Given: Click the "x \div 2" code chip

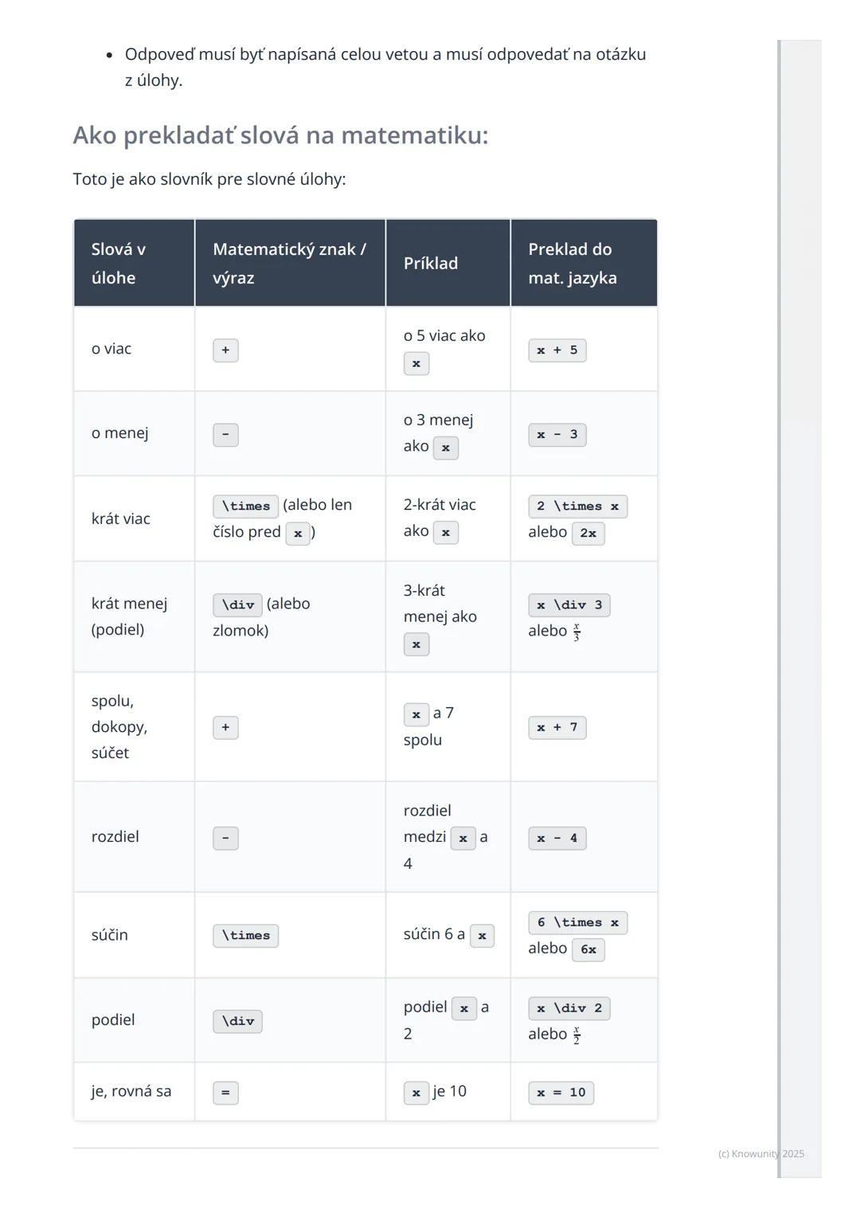Looking at the screenshot, I should (x=569, y=1008).
